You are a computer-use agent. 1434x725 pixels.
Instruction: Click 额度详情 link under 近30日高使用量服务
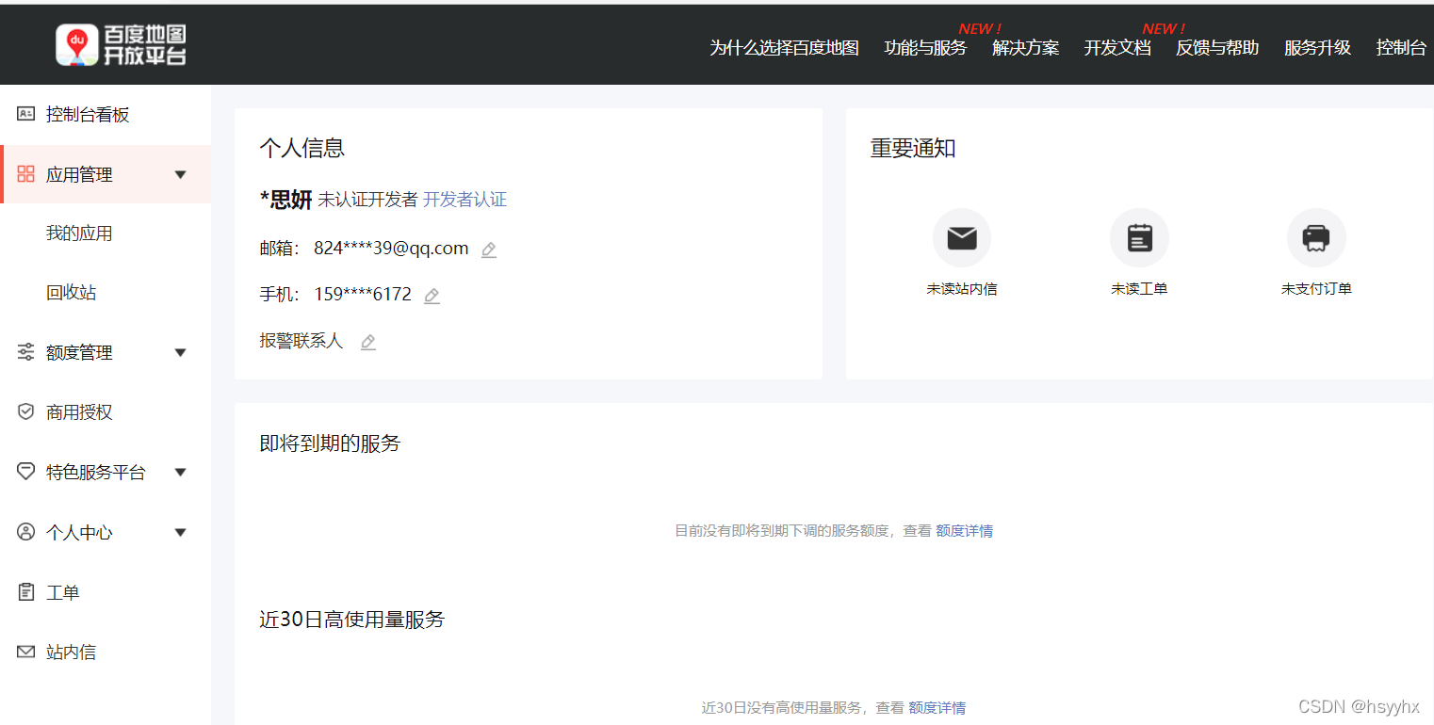(x=937, y=708)
